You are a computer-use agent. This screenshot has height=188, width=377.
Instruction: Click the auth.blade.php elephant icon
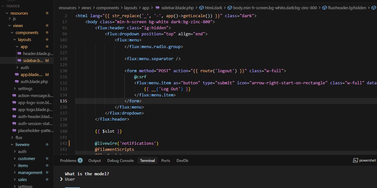tap(17, 81)
